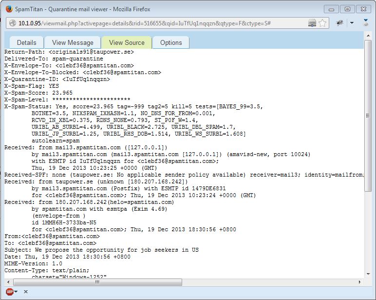The width and height of the screenshot is (376, 300).
Task: Click the 'autolearn=spam' line
Action: [x=56, y=140]
